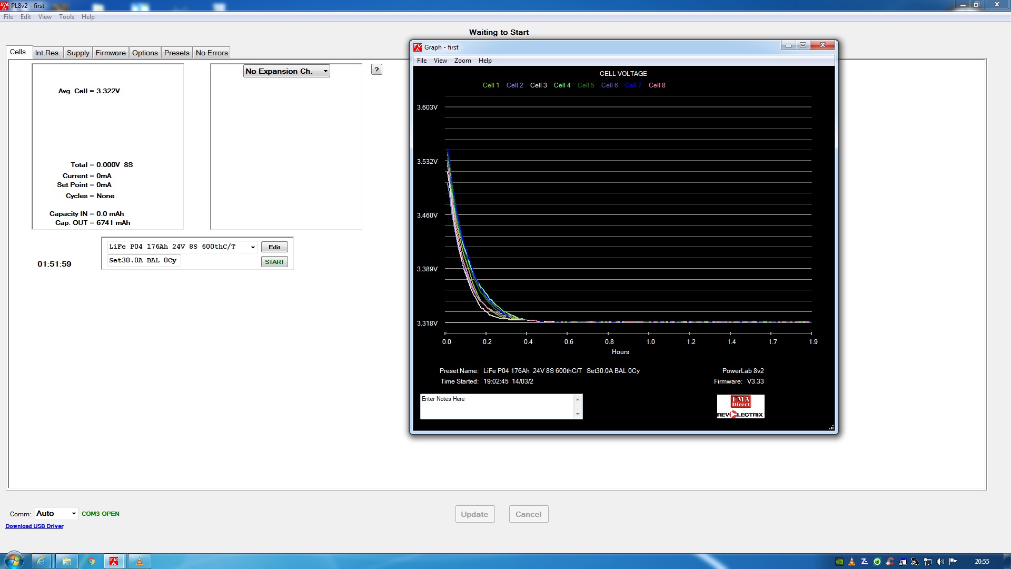This screenshot has width=1011, height=569.
Task: Switch to the Int.Res. tab
Action: (47, 53)
